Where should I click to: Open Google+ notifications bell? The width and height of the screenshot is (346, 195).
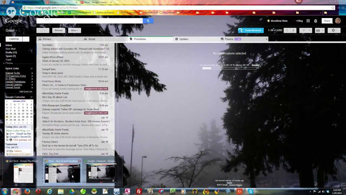315,21
